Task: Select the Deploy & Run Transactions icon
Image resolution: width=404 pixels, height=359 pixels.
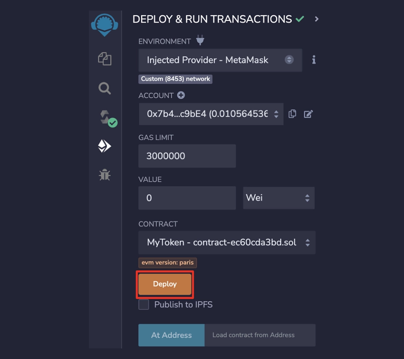Action: 104,146
